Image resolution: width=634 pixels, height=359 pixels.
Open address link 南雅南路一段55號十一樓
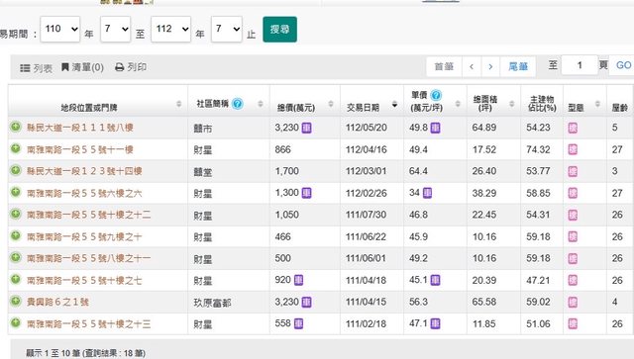(x=80, y=149)
